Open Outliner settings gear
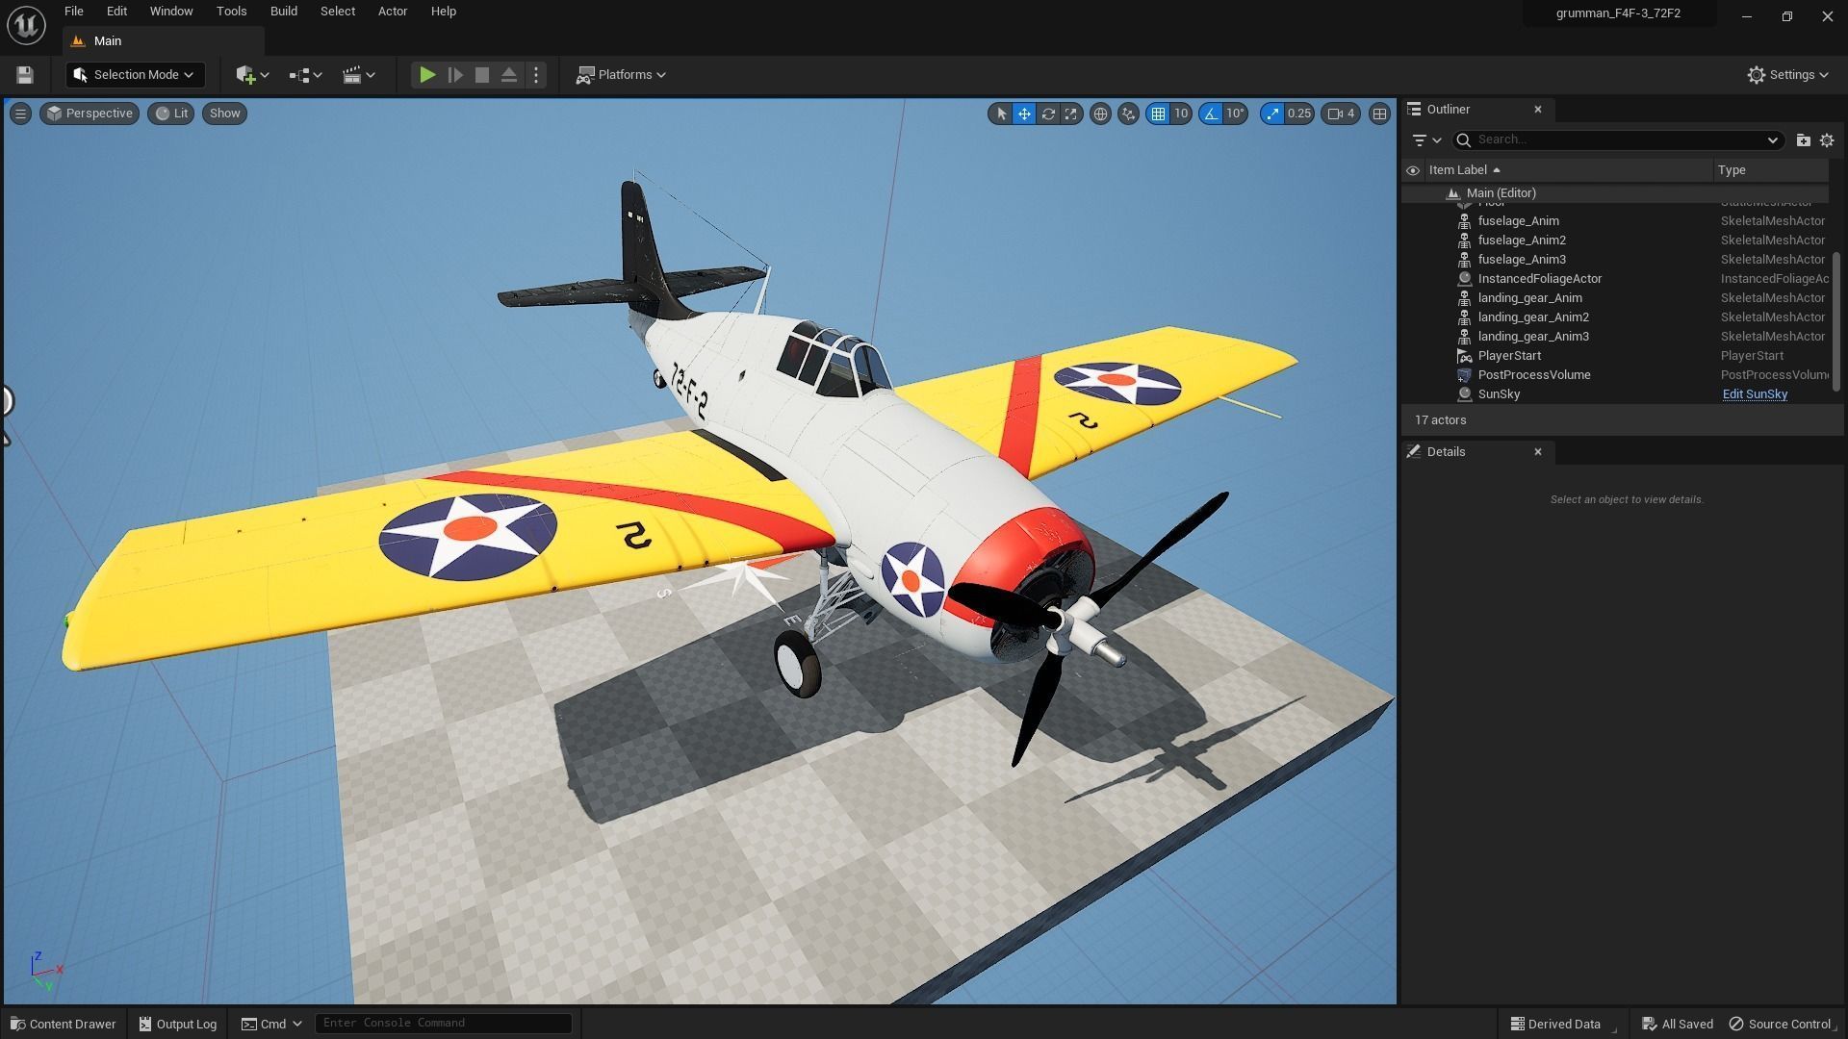The height and width of the screenshot is (1039, 1848). (x=1827, y=140)
